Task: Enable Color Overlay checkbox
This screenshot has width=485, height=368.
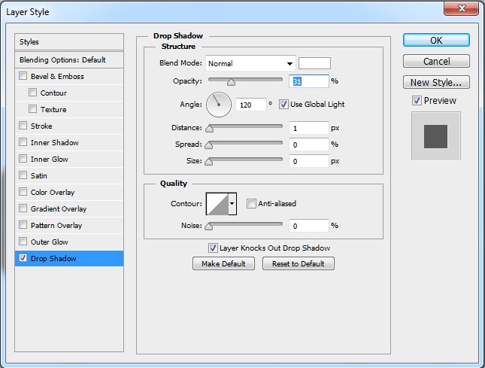Action: (x=23, y=192)
